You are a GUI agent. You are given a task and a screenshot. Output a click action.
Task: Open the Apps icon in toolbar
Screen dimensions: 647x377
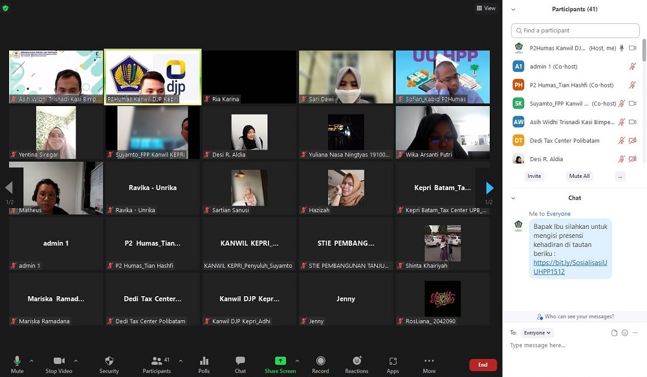393,361
